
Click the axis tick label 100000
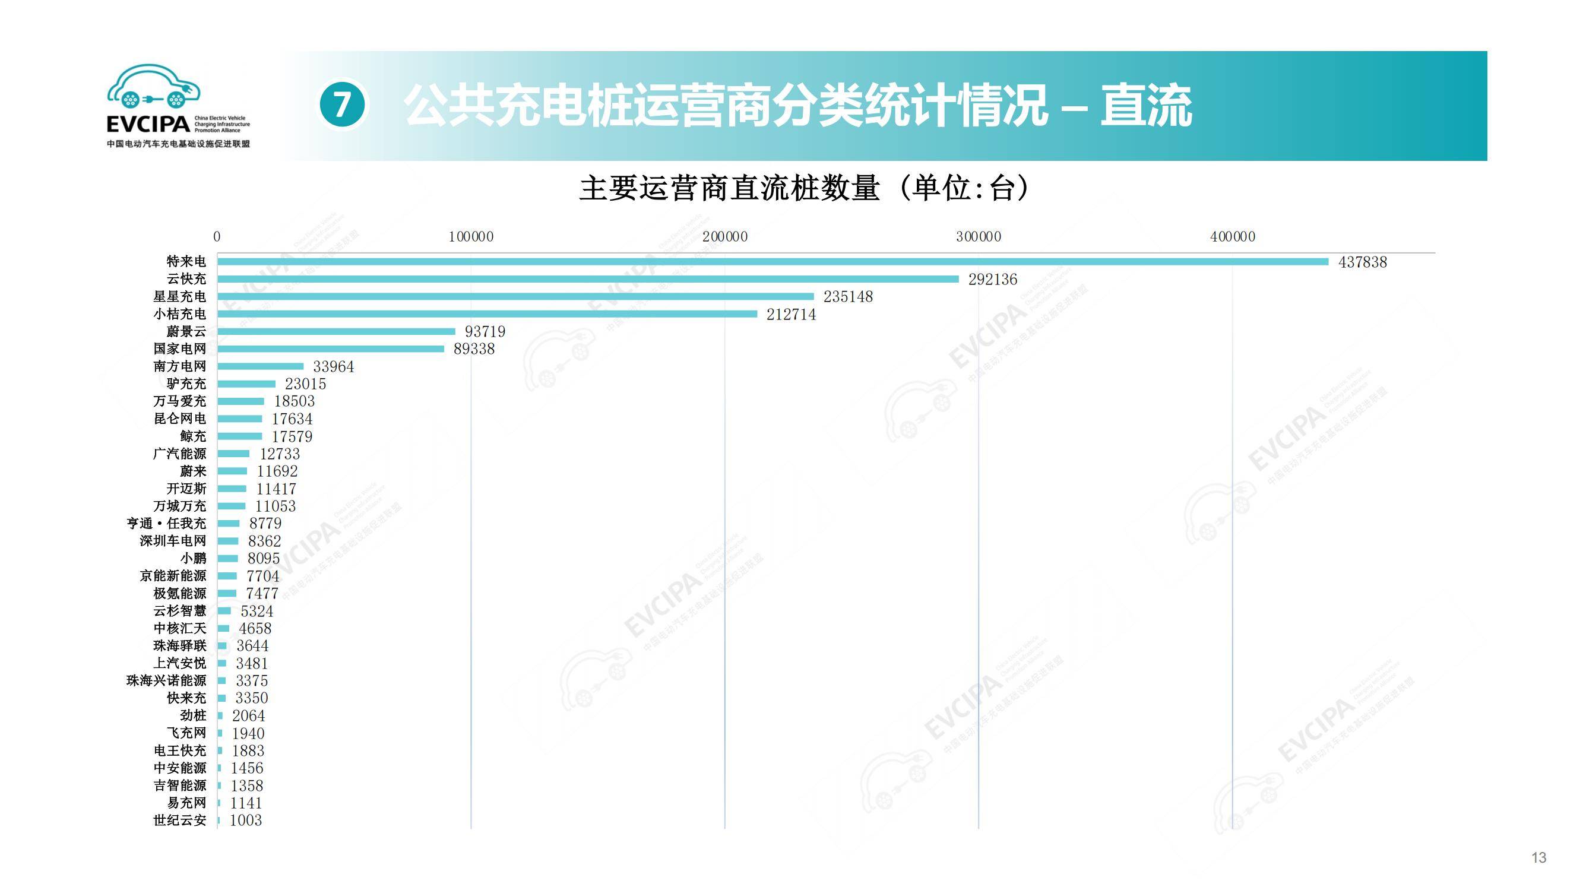471,237
